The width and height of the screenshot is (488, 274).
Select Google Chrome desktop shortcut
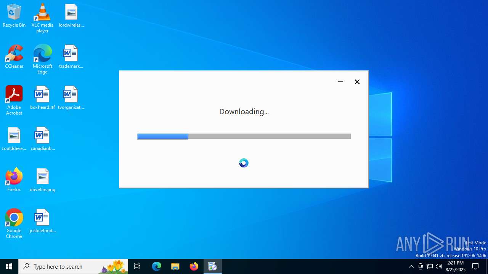click(x=14, y=224)
